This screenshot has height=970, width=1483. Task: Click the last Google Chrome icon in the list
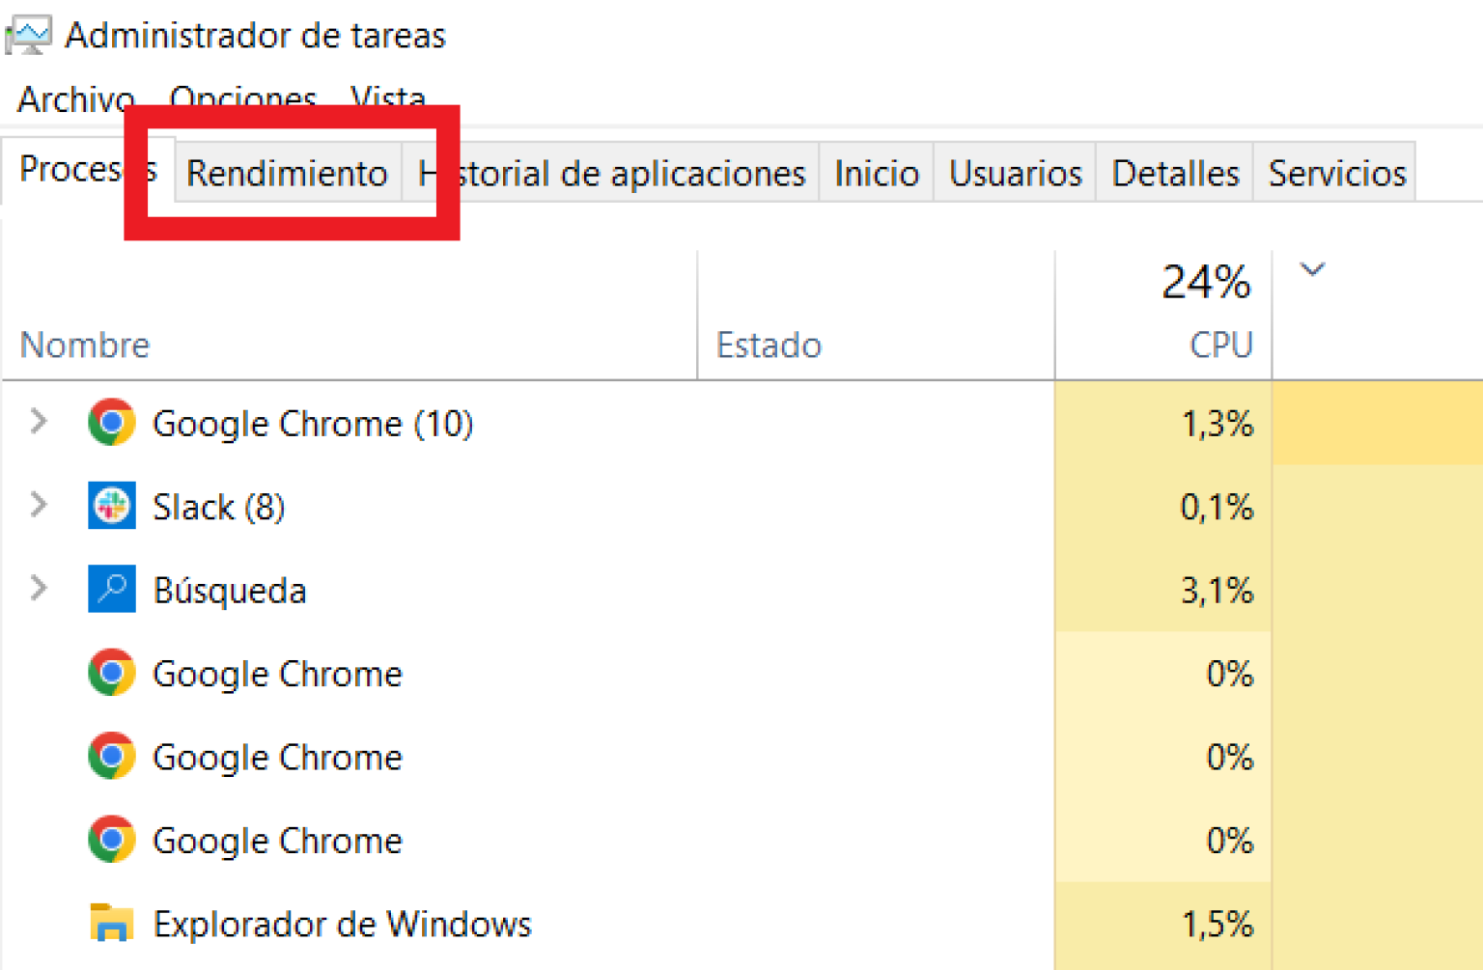(x=111, y=840)
